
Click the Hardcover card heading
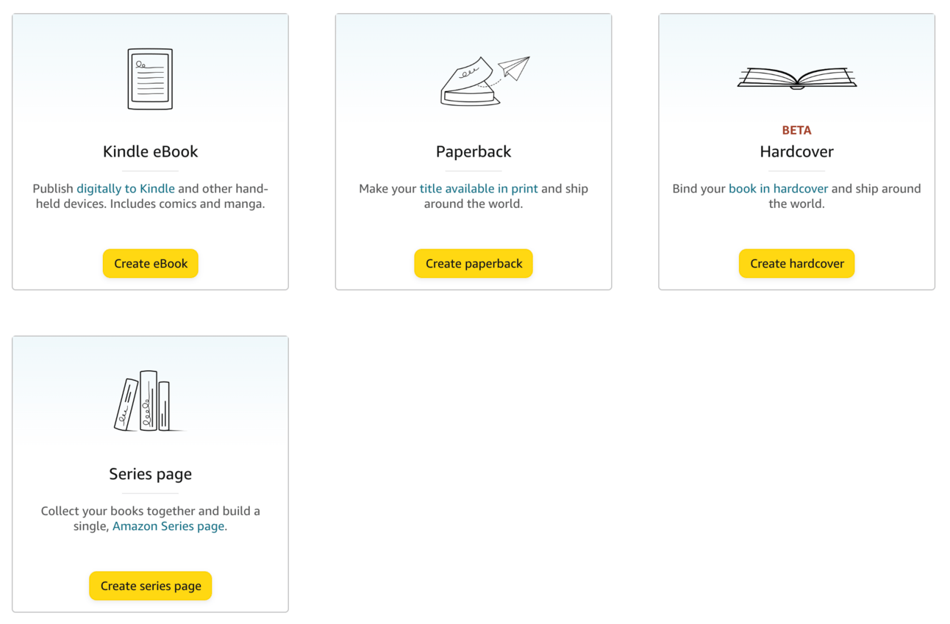tap(796, 151)
